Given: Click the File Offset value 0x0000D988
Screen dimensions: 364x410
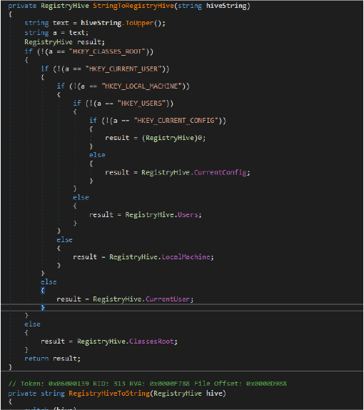Looking at the screenshot, I should coord(266,384).
